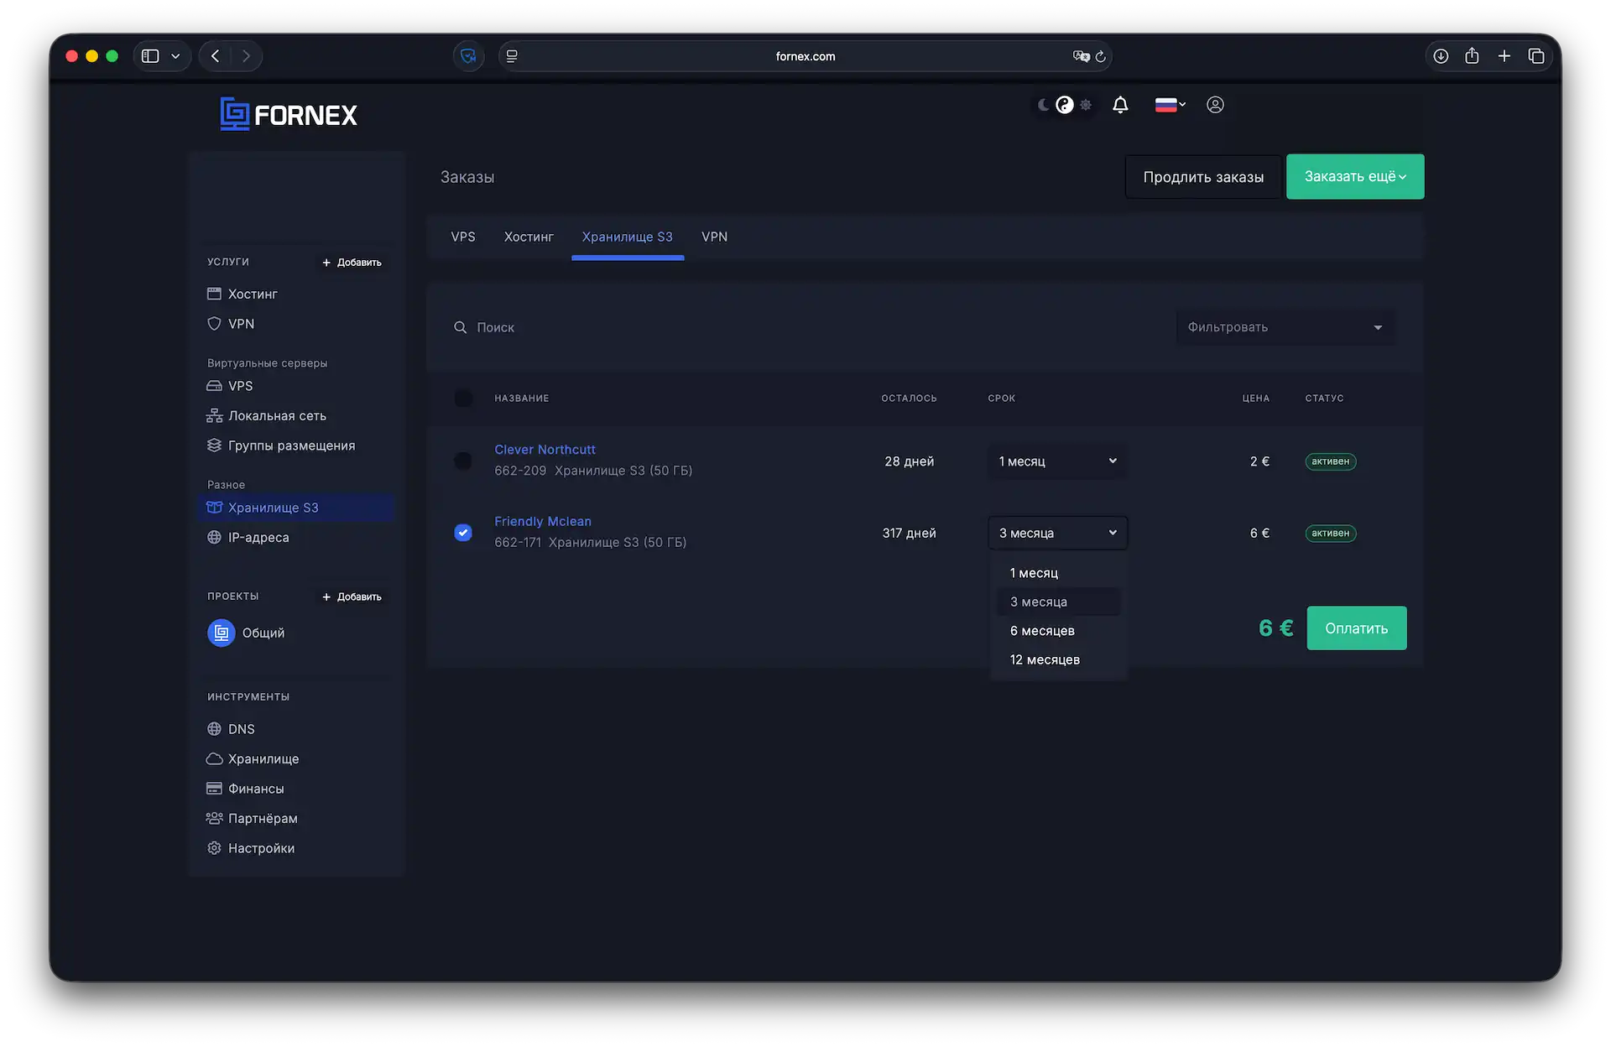Open DNS in the tools sidebar
Image resolution: width=1611 pixels, height=1047 pixels.
(x=241, y=729)
